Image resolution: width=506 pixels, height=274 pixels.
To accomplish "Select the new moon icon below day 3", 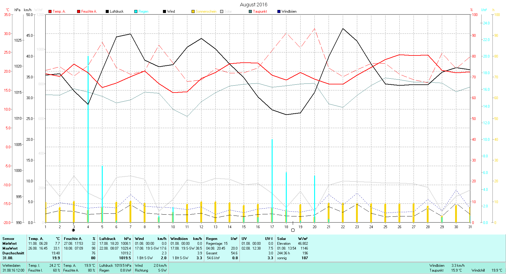I will [73, 230].
